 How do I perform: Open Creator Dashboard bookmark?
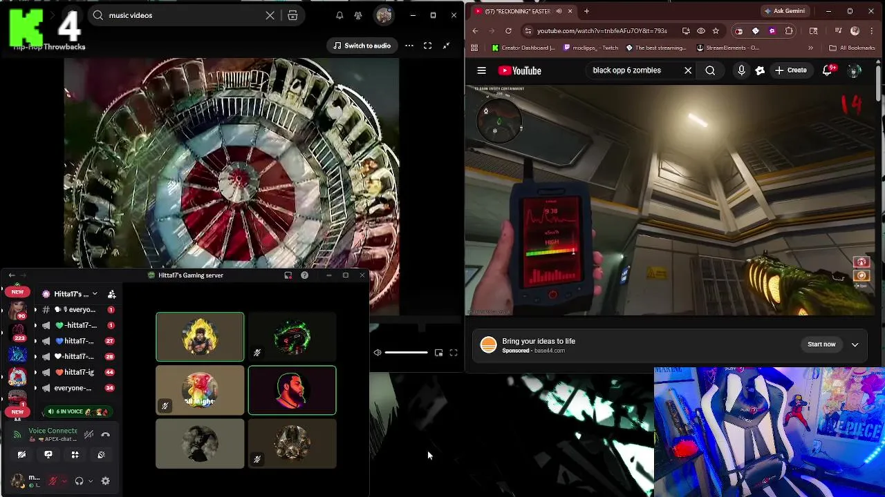point(523,48)
